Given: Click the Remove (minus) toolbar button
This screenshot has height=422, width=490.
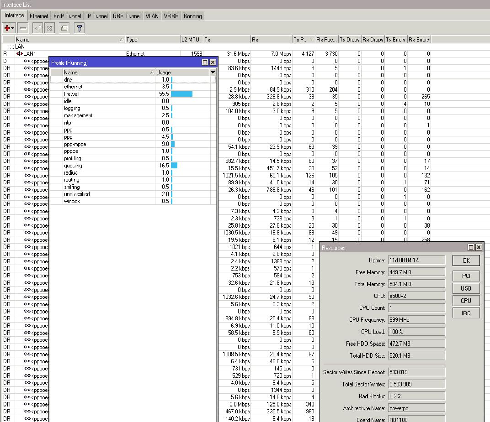Looking at the screenshot, I should [23, 28].
